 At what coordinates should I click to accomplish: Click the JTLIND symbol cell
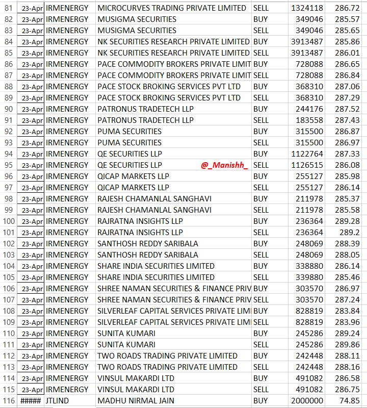(x=70, y=400)
